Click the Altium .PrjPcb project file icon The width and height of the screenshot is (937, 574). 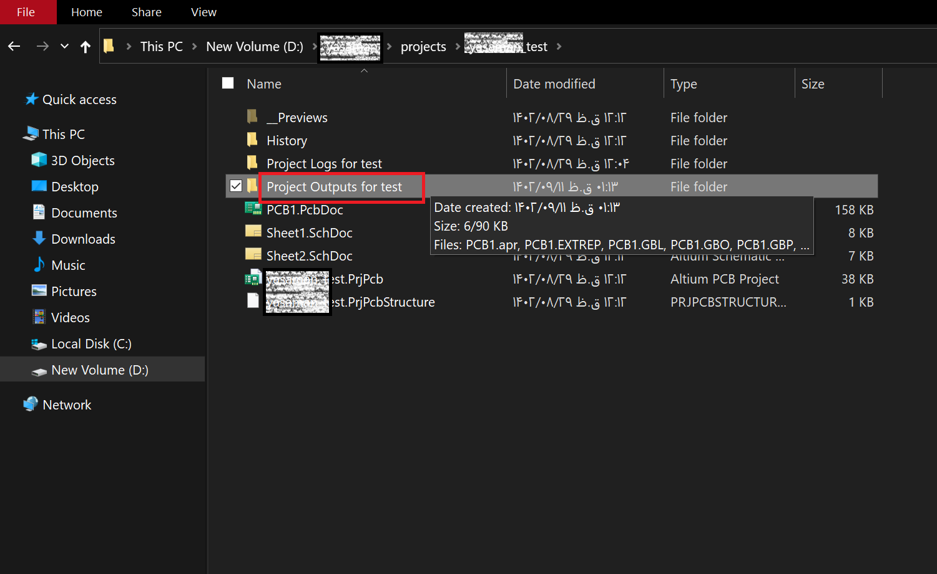tap(253, 279)
